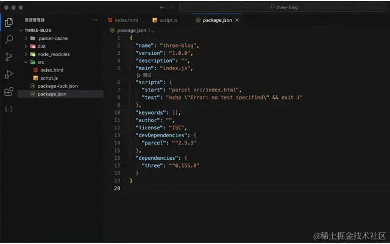Viewport: 390px width, 244px height.
Task: Go back with the navigation arrow
Action: click(x=163, y=7)
